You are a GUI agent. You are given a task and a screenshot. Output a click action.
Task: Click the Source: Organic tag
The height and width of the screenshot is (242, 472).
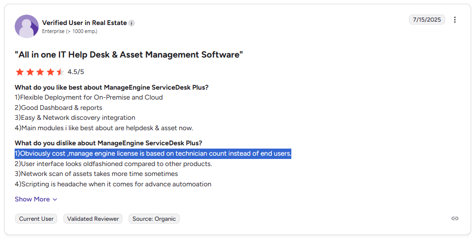[154, 219]
